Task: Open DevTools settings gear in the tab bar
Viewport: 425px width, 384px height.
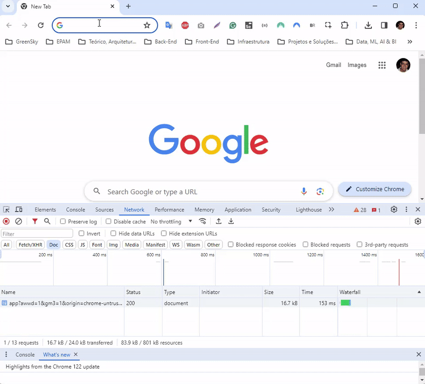Action: (x=394, y=210)
